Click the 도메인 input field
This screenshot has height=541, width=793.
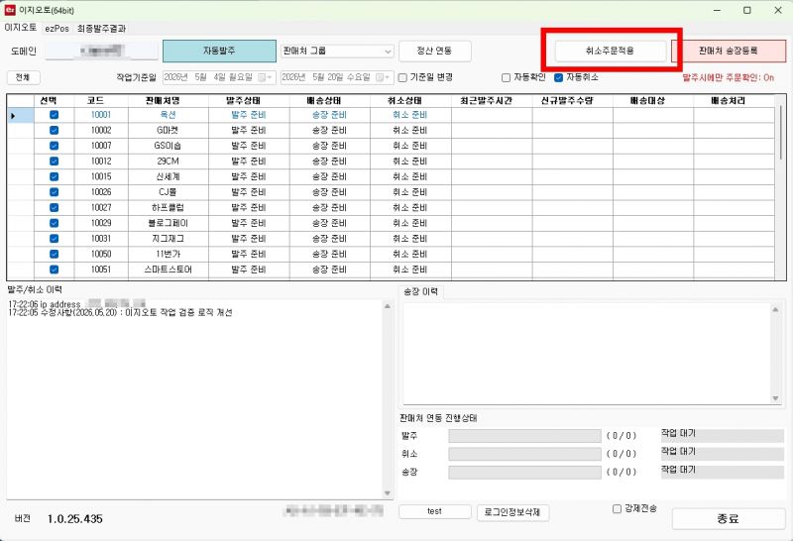click(102, 51)
